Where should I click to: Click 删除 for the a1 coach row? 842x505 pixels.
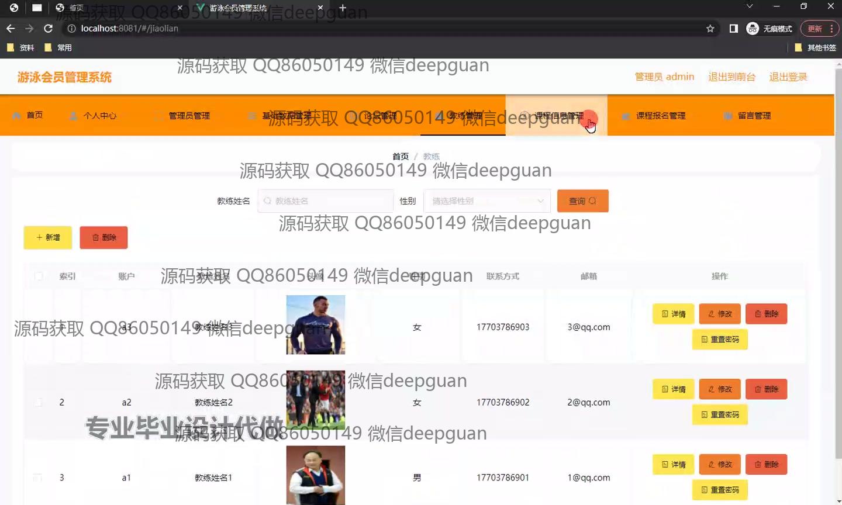(767, 465)
